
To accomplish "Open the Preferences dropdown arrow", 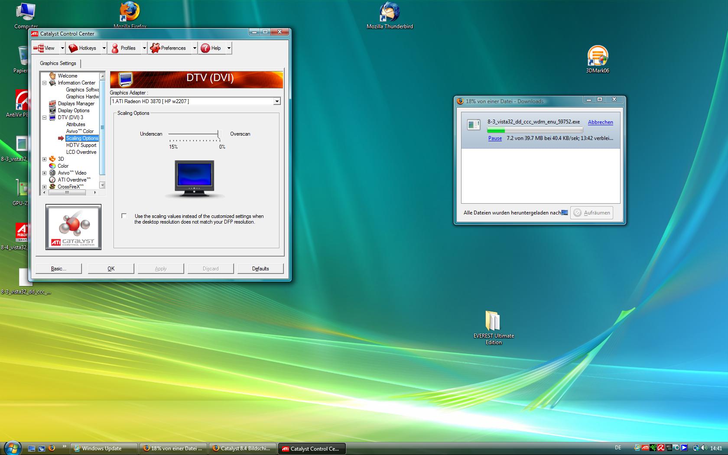I will [x=195, y=48].
